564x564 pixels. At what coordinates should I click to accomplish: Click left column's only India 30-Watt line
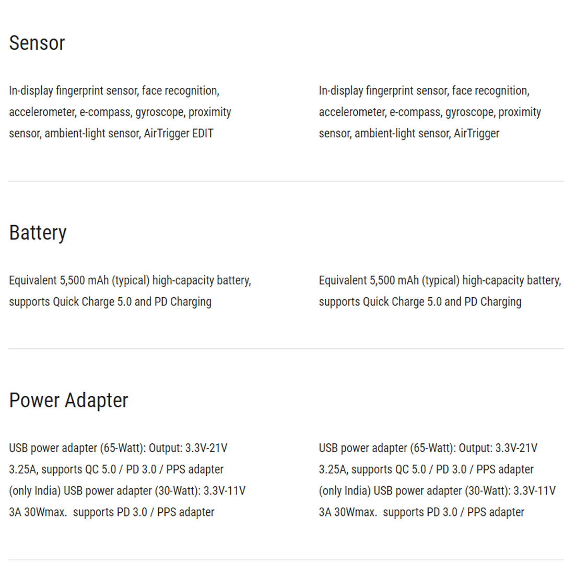click(127, 491)
